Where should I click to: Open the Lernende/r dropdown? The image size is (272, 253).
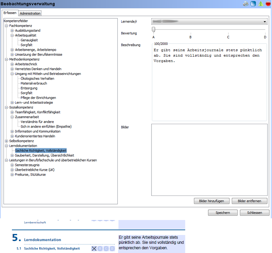209,21
